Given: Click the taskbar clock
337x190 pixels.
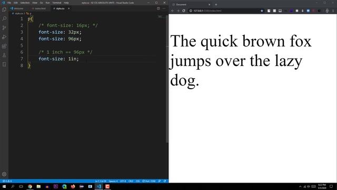Looking at the screenshot, I should tap(322, 186).
